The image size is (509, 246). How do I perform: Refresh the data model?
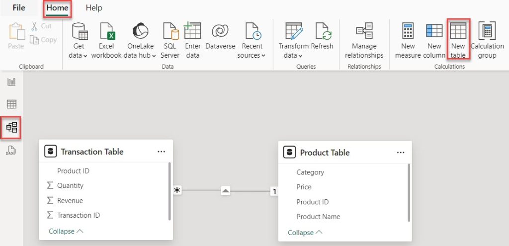(322, 36)
